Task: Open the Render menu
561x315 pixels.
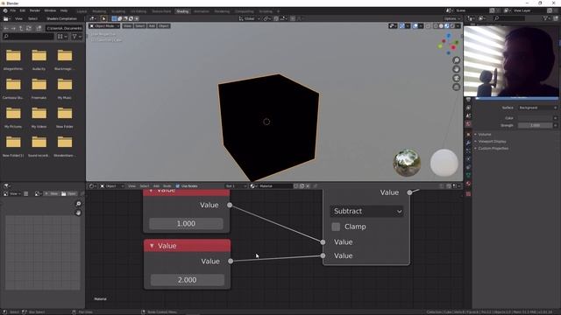Action: (x=35, y=10)
